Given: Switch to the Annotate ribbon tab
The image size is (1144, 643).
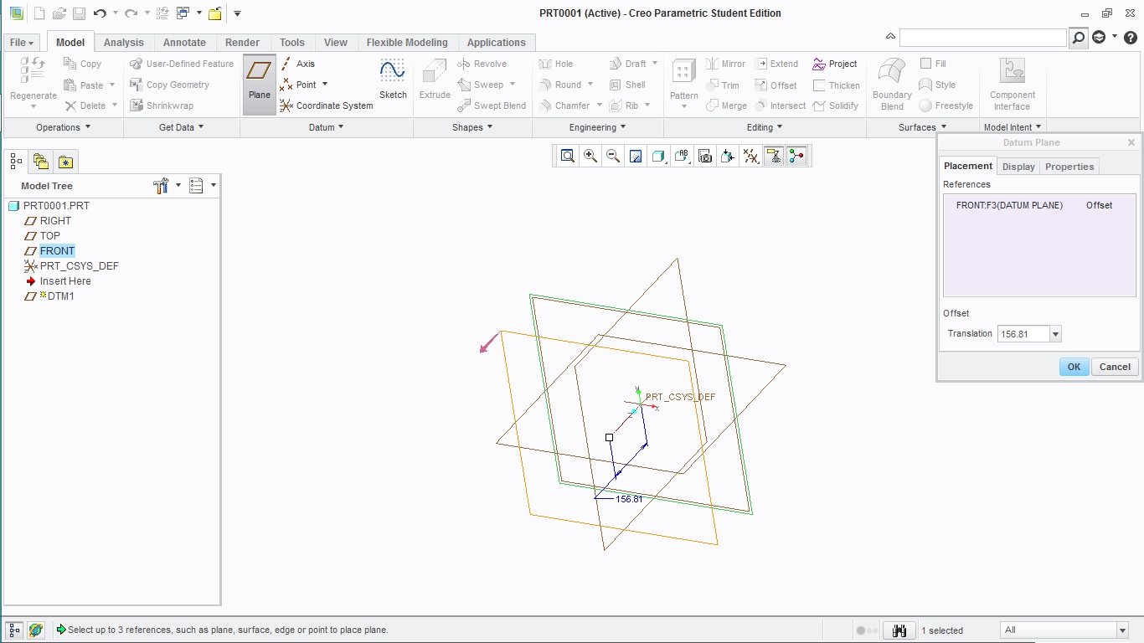Looking at the screenshot, I should (184, 43).
